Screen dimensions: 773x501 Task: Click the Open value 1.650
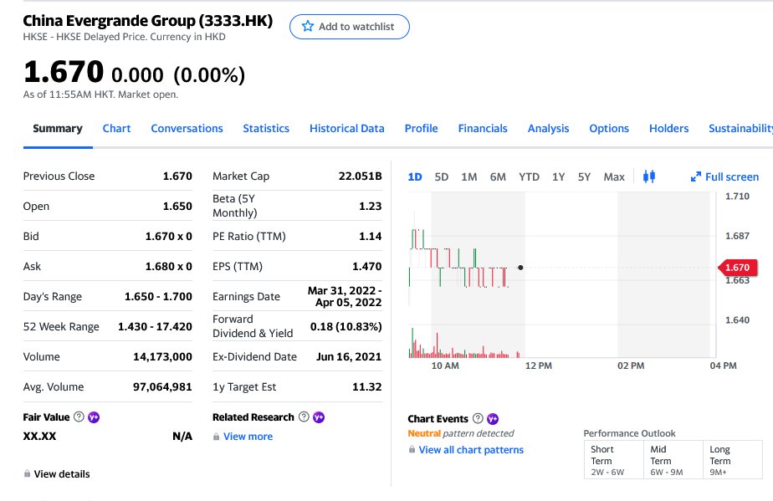pyautogui.click(x=177, y=206)
